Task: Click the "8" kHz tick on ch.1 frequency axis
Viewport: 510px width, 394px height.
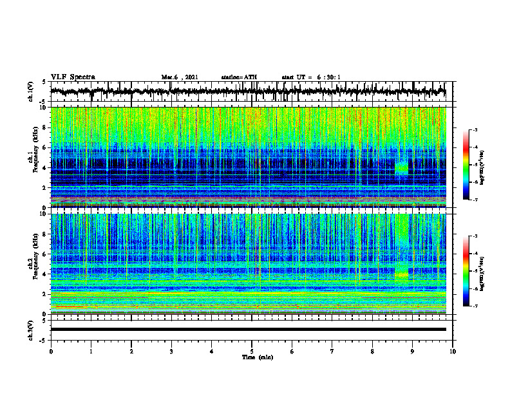Action: tap(44, 127)
